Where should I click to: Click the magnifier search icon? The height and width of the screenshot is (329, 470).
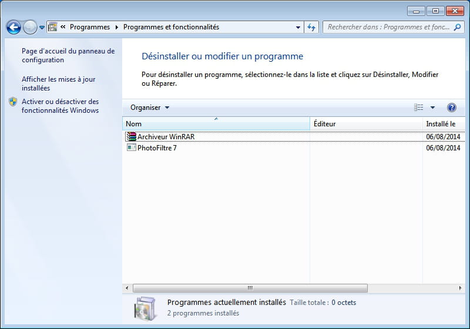(x=458, y=27)
